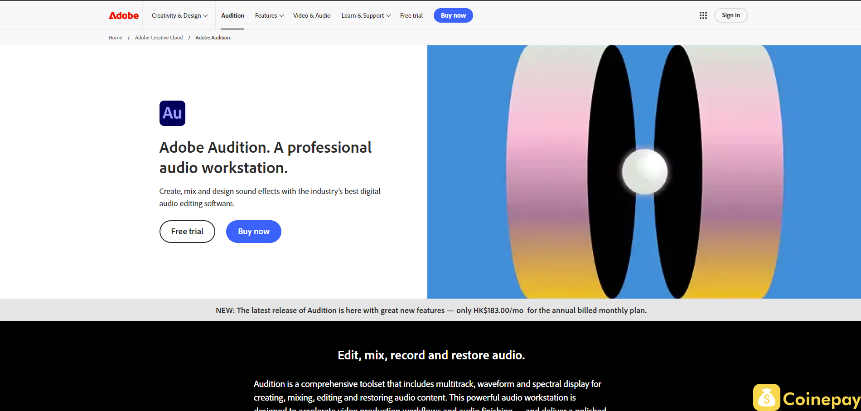Click the NEW Audition release price banner text

(431, 310)
